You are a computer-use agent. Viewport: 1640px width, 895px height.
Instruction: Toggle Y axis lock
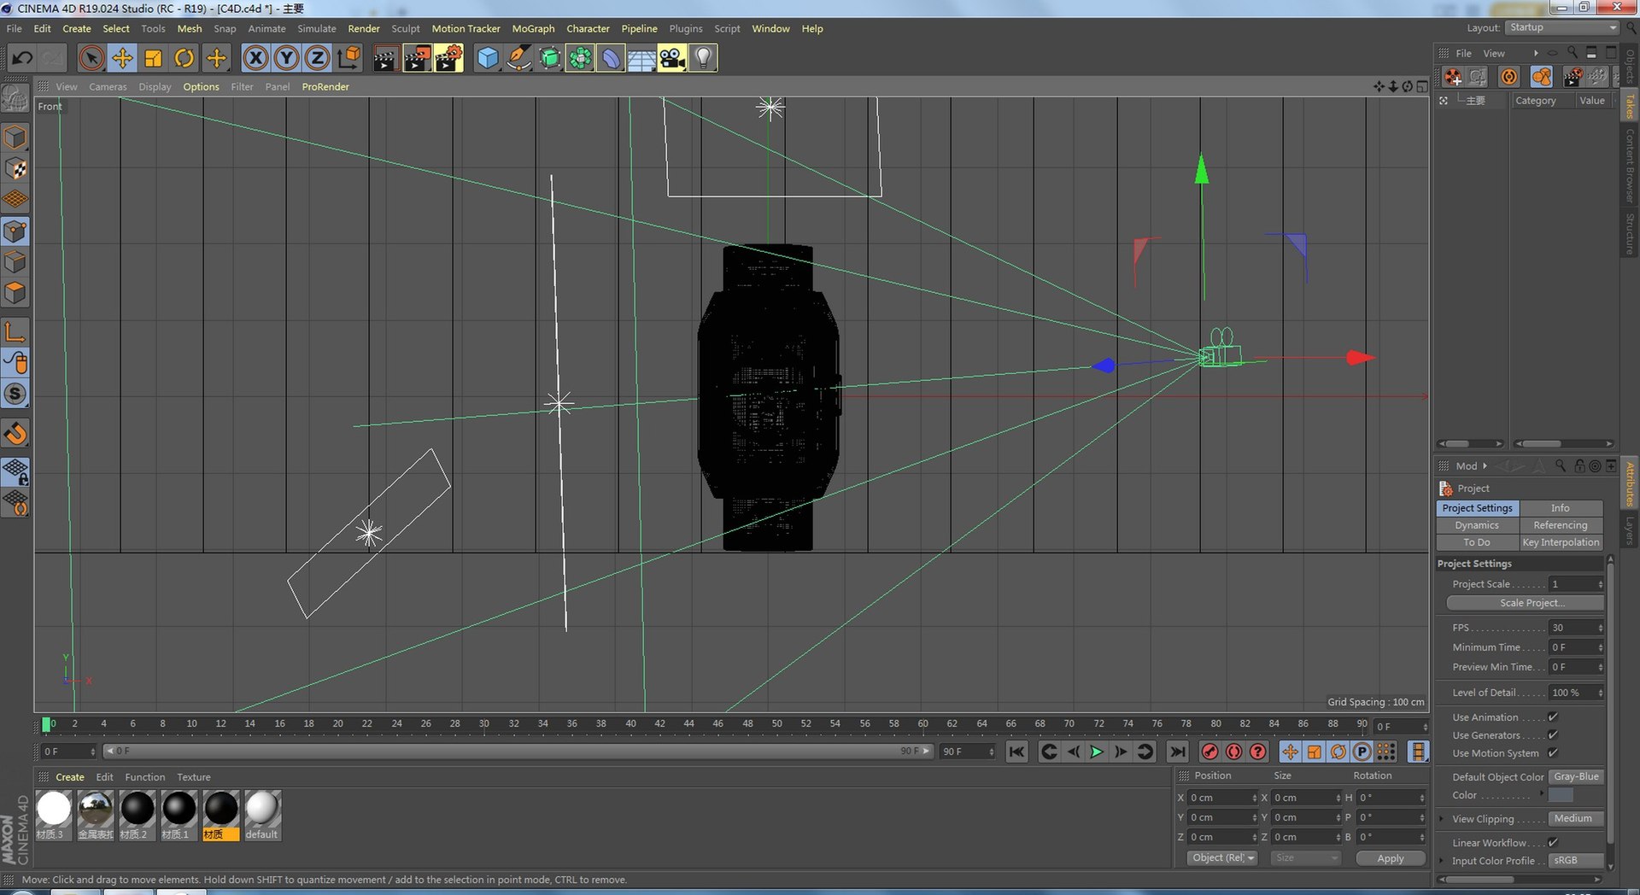pos(286,58)
